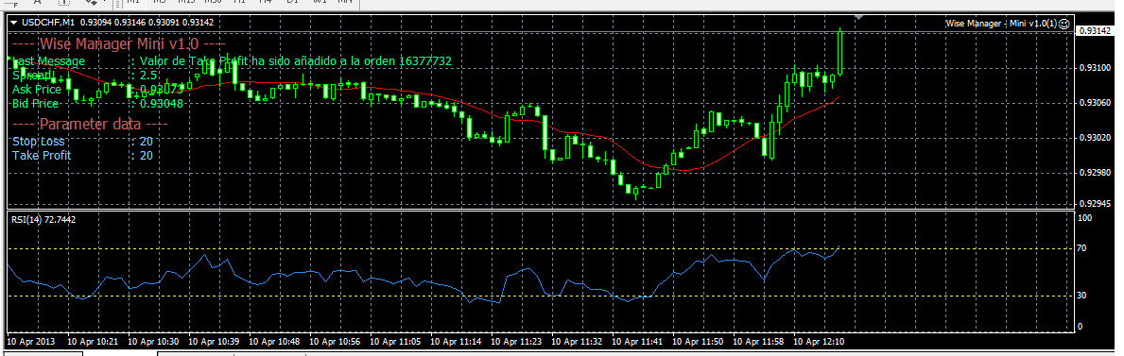This screenshot has height=356, width=1124.
Task: Select the H1 timeframe button
Action: click(x=239, y=3)
